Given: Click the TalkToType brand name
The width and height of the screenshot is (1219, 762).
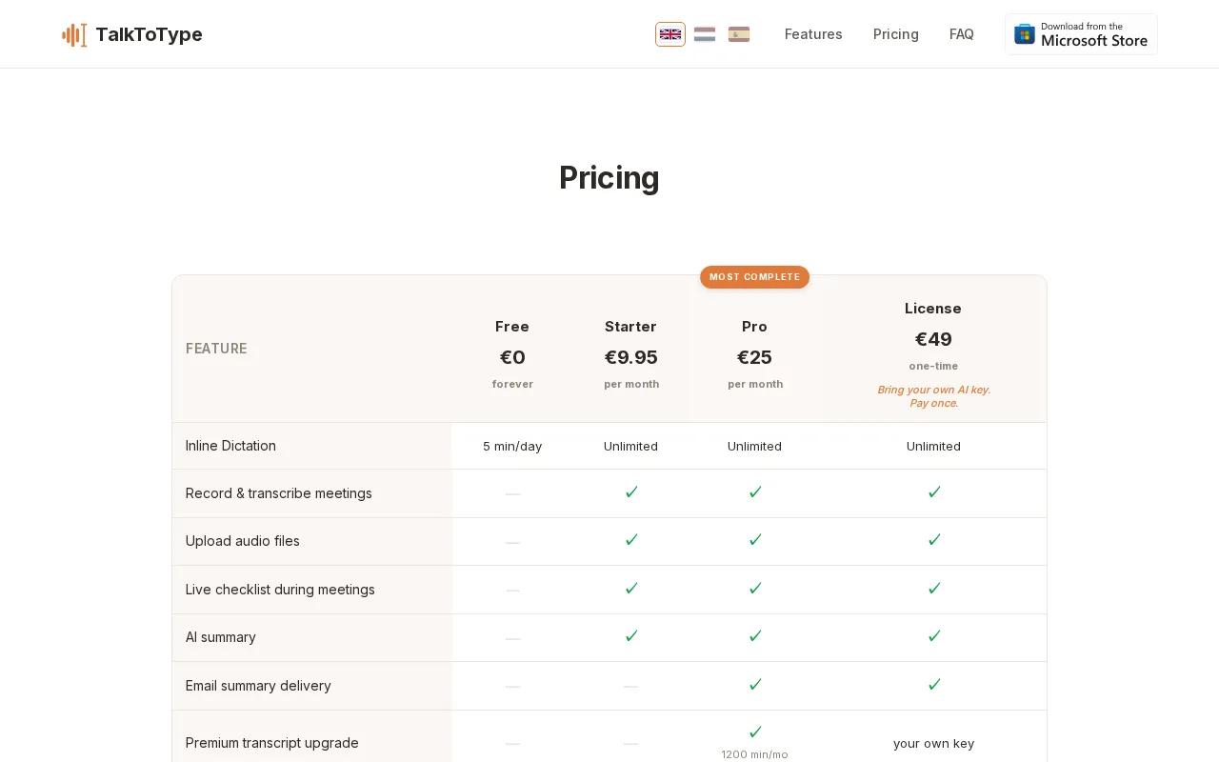Looking at the screenshot, I should tap(150, 35).
